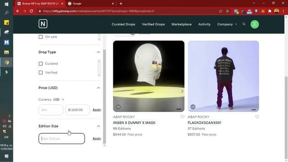The width and height of the screenshot is (288, 162).
Task: Select Browse NFTs by A$AP ROCKY tab
Action: (x=40, y=4)
